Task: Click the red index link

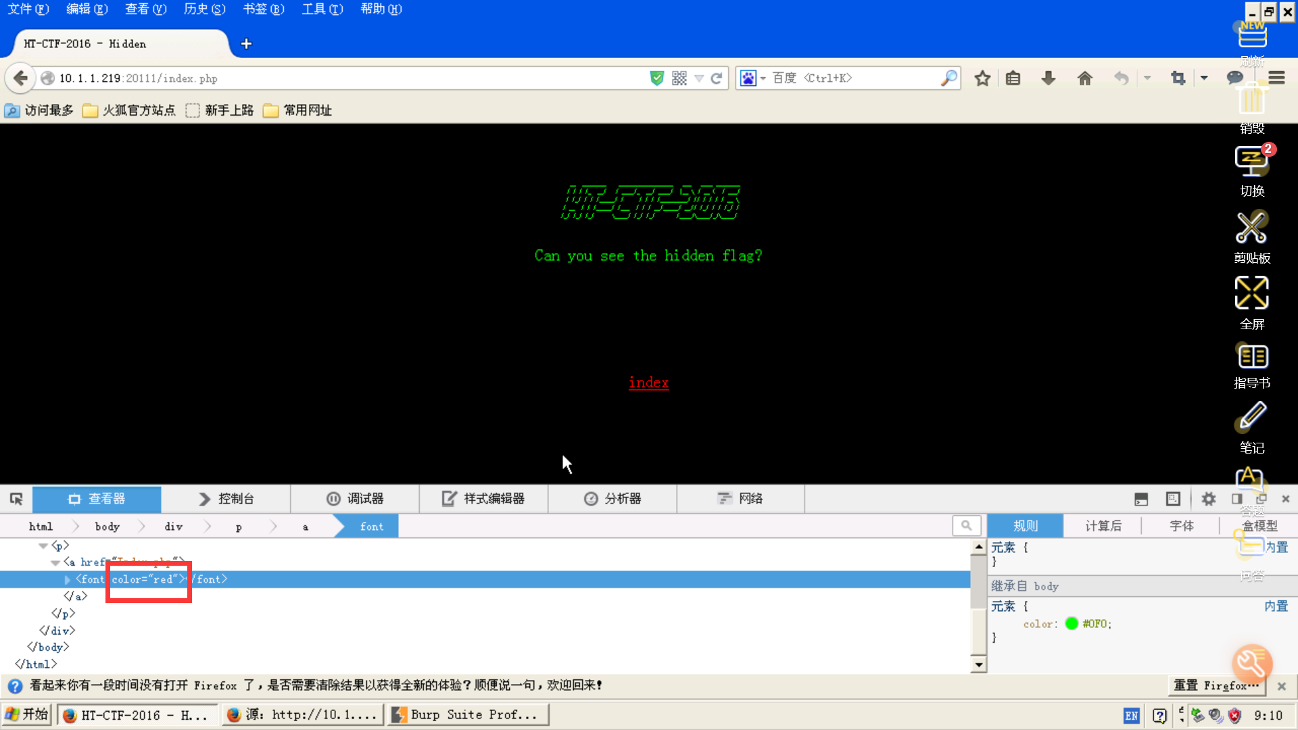Action: (648, 383)
